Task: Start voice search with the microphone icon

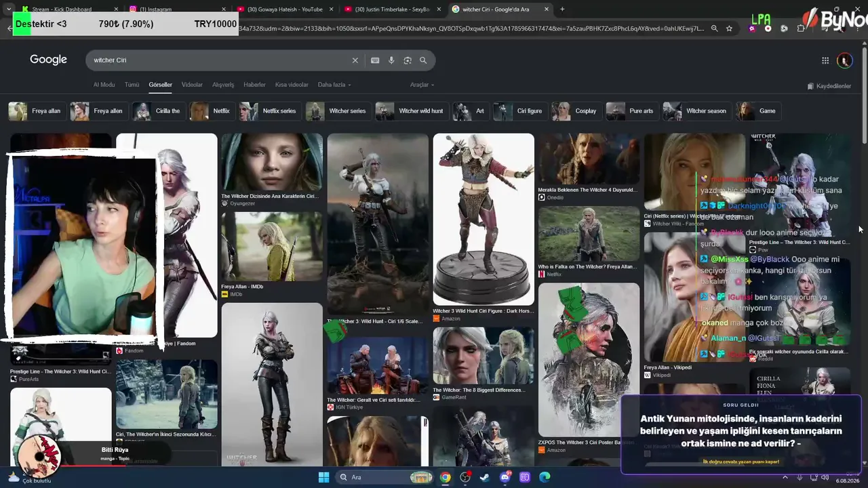Action: (x=391, y=60)
